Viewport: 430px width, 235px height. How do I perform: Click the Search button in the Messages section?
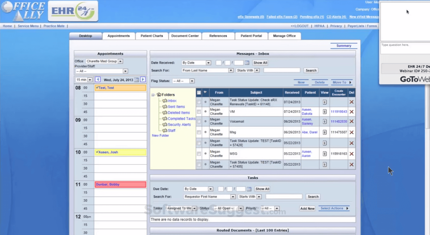pos(311,70)
